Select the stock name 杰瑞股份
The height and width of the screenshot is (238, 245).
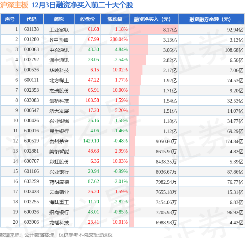click(x=59, y=91)
